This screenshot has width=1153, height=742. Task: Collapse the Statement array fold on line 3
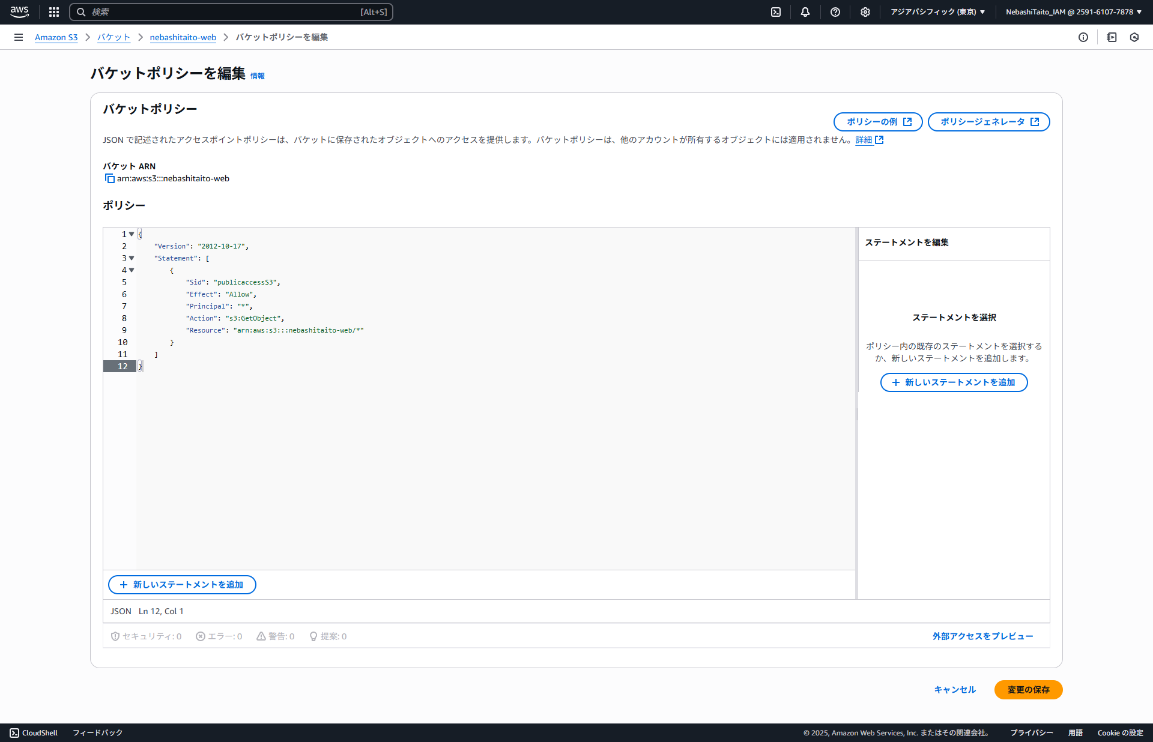click(132, 258)
